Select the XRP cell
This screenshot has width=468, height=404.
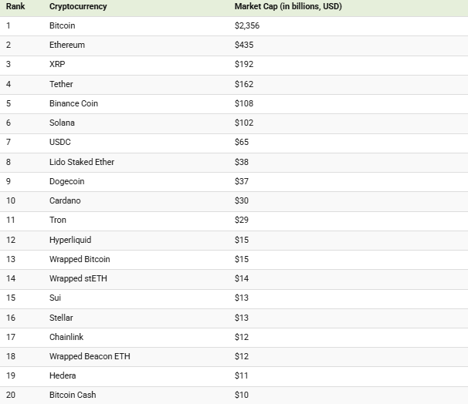pyautogui.click(x=57, y=64)
